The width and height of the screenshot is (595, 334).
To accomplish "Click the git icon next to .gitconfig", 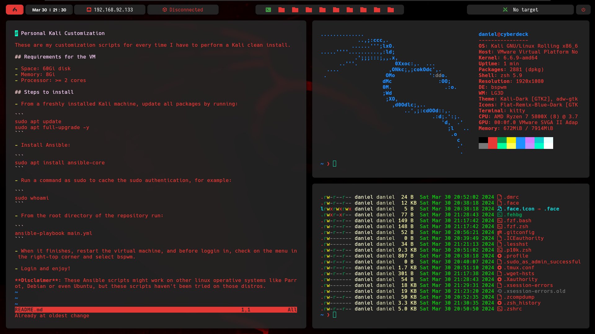I will 500,232.
